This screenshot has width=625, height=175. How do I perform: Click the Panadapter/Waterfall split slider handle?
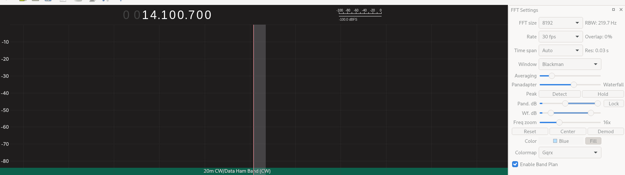(573, 85)
